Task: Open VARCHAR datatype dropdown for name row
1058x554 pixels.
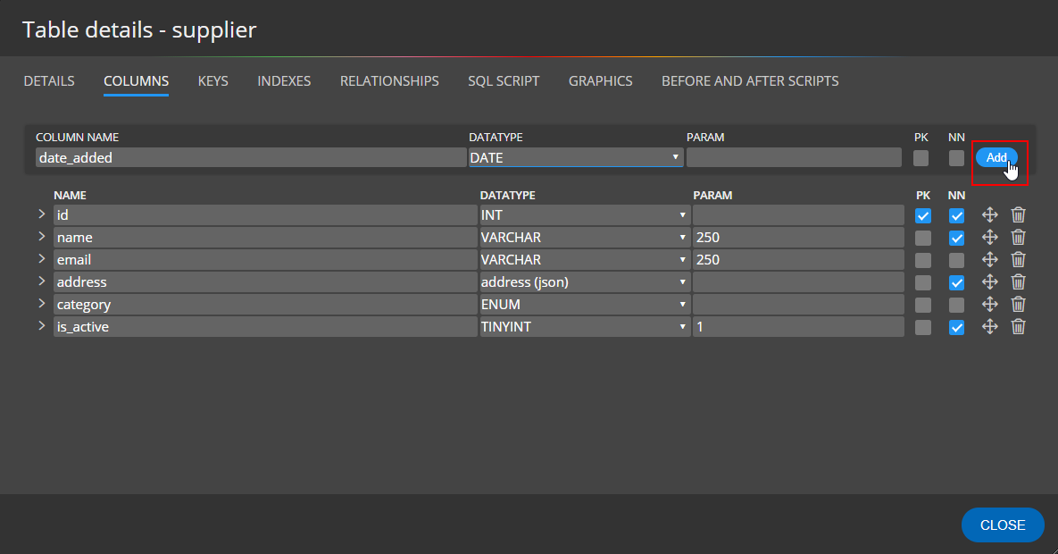Action: click(584, 237)
